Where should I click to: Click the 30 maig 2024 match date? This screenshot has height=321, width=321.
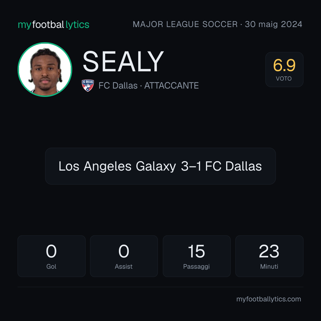pos(273,24)
